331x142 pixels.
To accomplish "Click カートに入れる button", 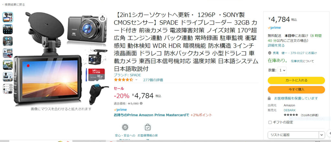I will pos(296,80).
